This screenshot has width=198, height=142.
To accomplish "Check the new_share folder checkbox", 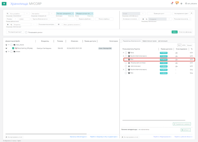I will click(x=11, y=45).
